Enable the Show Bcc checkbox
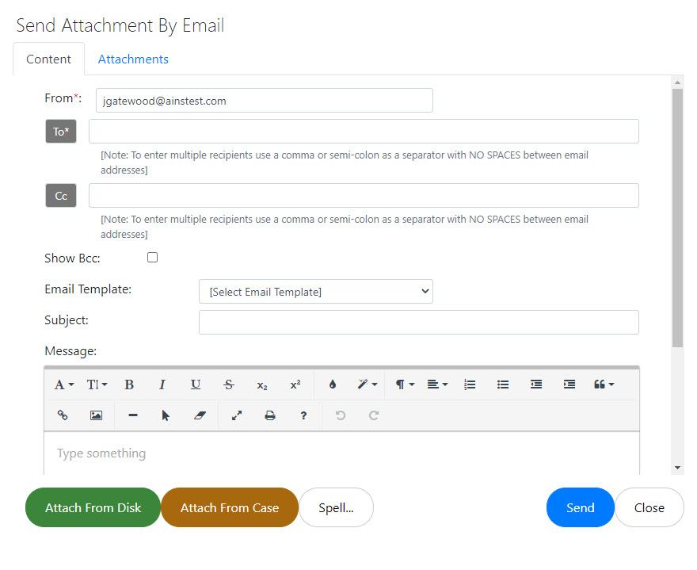The width and height of the screenshot is (697, 570). click(152, 258)
